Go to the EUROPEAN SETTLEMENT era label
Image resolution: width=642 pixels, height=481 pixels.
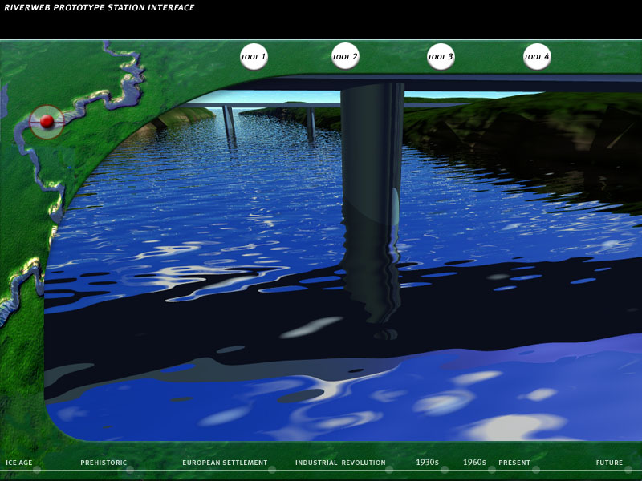(225, 463)
